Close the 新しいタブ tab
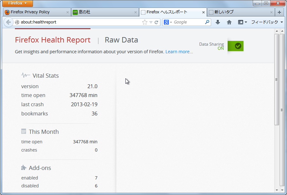This screenshot has width=287, height=195. [x=271, y=12]
